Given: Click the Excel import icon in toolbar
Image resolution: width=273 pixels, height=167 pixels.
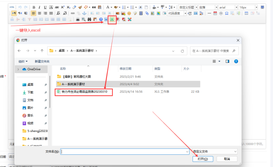Looking at the screenshot, I should [x=112, y=19].
